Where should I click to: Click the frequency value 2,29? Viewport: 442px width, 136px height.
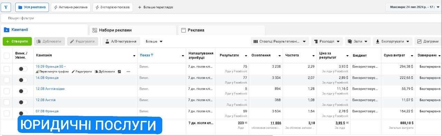[311, 66]
